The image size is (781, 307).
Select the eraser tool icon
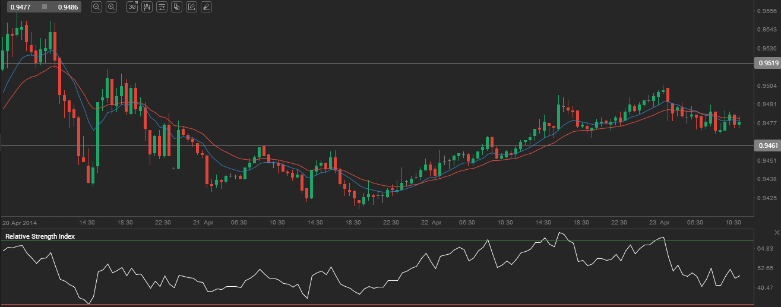click(205, 7)
